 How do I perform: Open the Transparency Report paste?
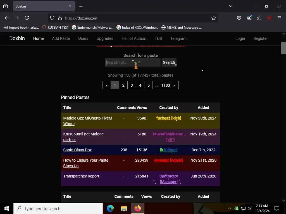[x=81, y=176]
